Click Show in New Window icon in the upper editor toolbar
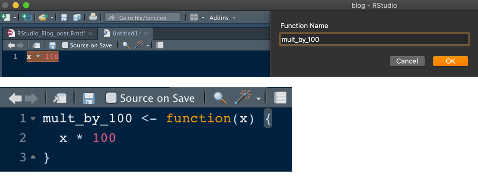 tap(36, 45)
